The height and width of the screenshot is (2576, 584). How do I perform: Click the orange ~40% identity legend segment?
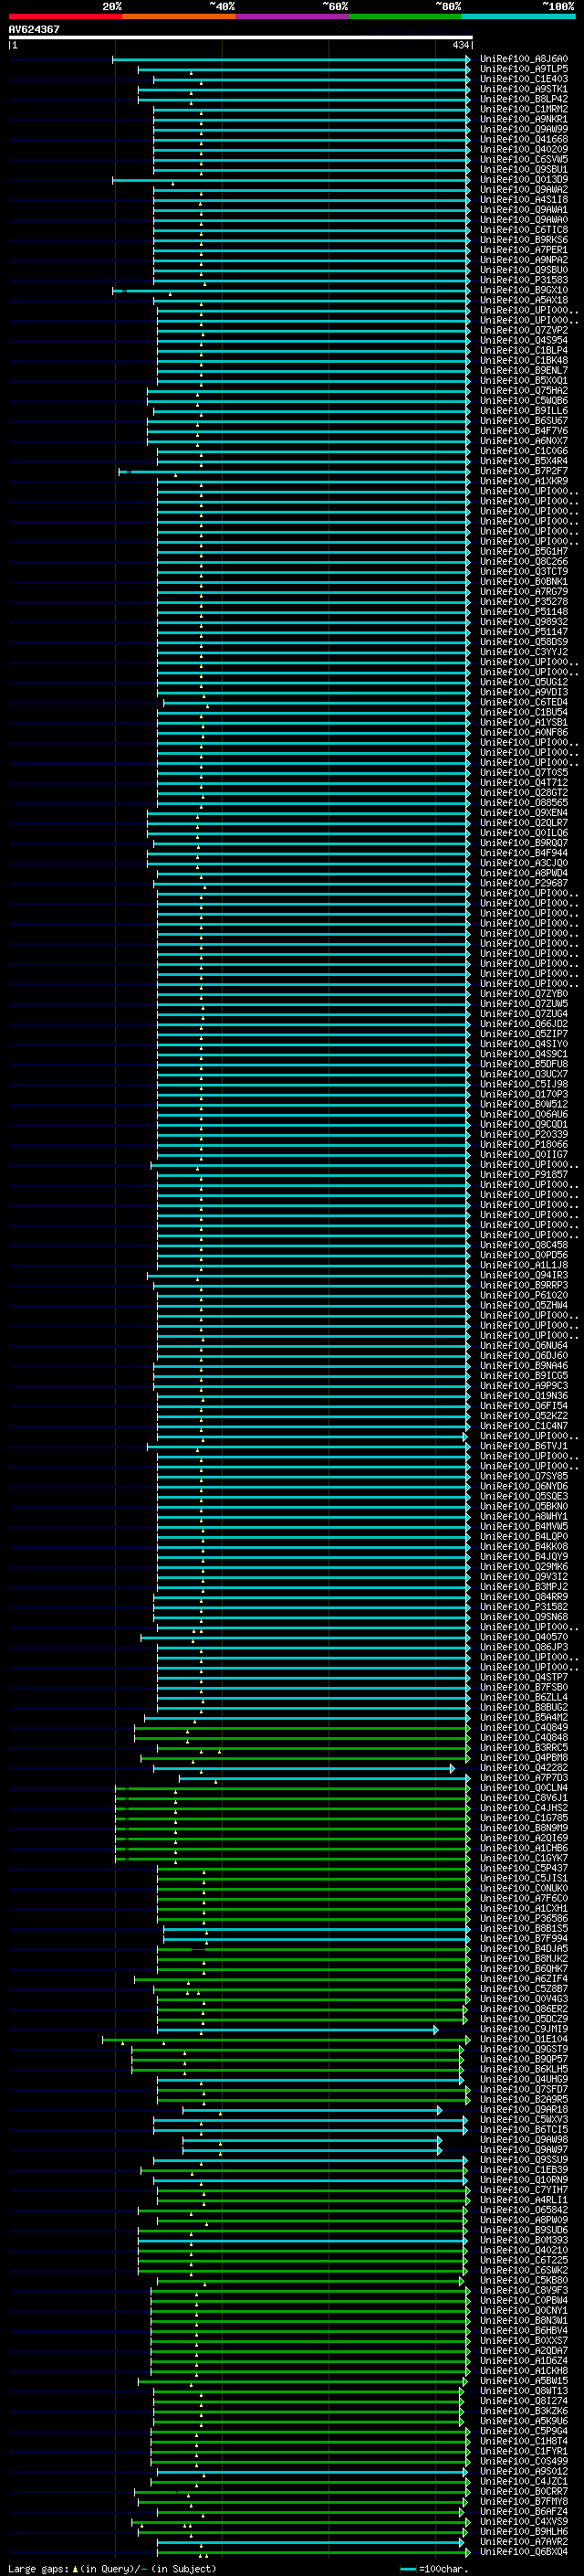(179, 16)
